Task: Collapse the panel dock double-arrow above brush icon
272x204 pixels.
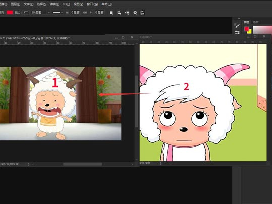Action: point(239,18)
